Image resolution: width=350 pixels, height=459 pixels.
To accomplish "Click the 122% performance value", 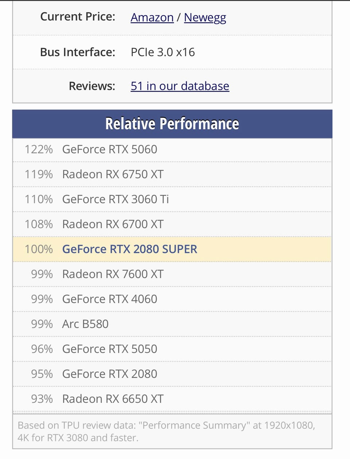I will (39, 149).
